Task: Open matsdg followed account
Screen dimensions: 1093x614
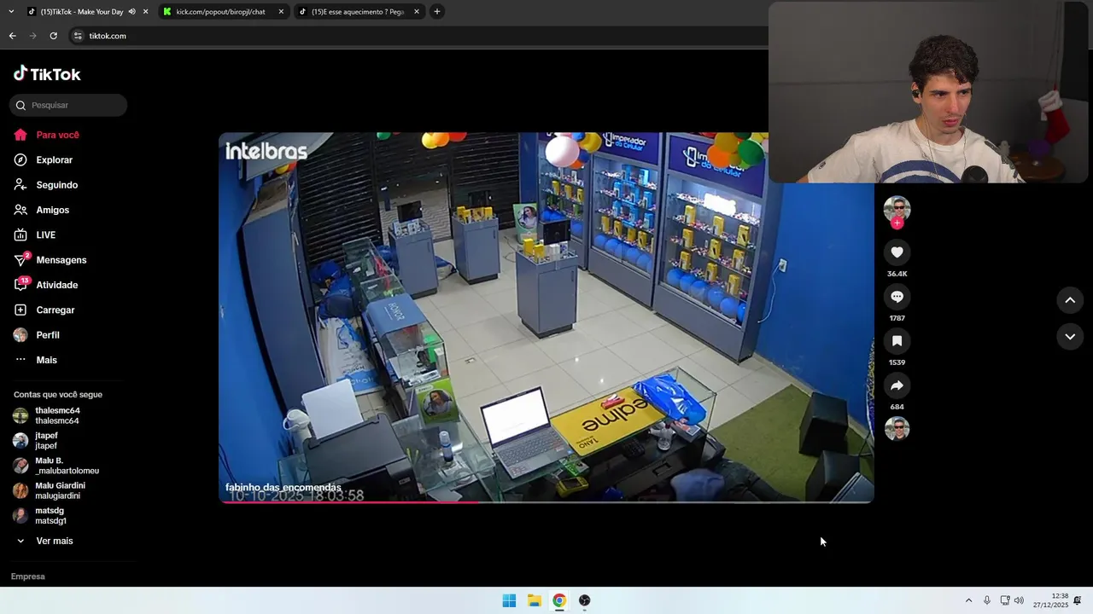Action: [40, 515]
